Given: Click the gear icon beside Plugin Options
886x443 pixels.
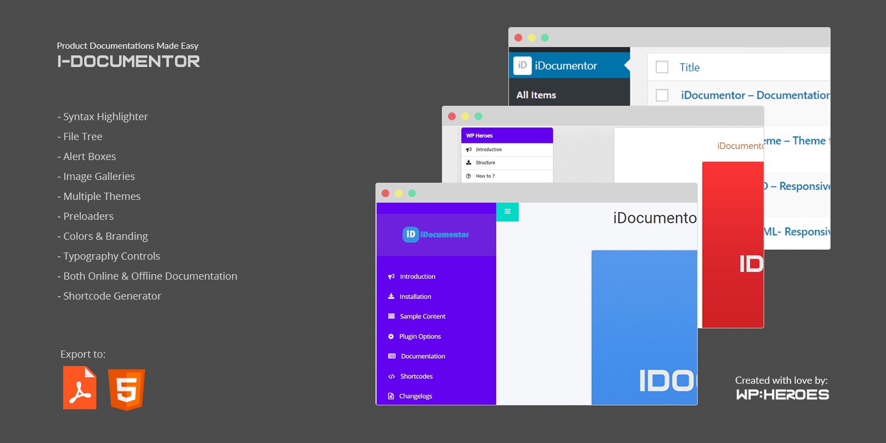Looking at the screenshot, I should pyautogui.click(x=391, y=336).
